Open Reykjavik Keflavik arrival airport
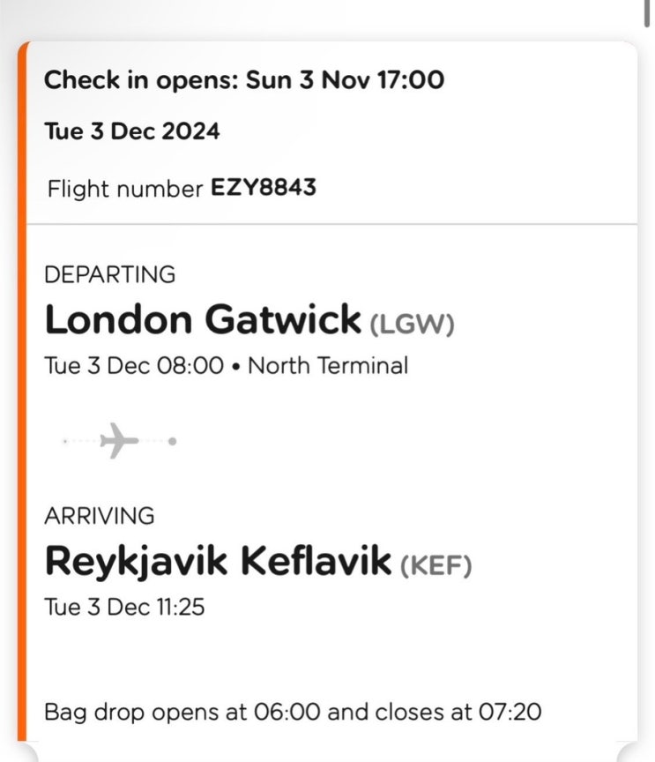Viewport: 655px width, 762px height. pos(218,561)
